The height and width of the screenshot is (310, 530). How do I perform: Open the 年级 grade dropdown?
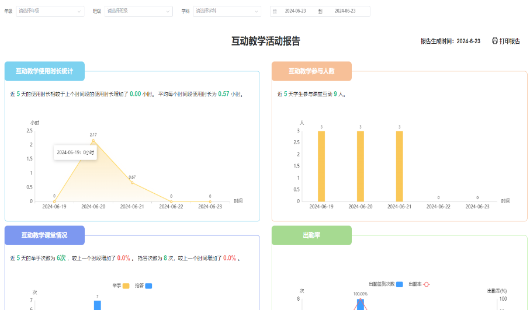tap(50, 11)
